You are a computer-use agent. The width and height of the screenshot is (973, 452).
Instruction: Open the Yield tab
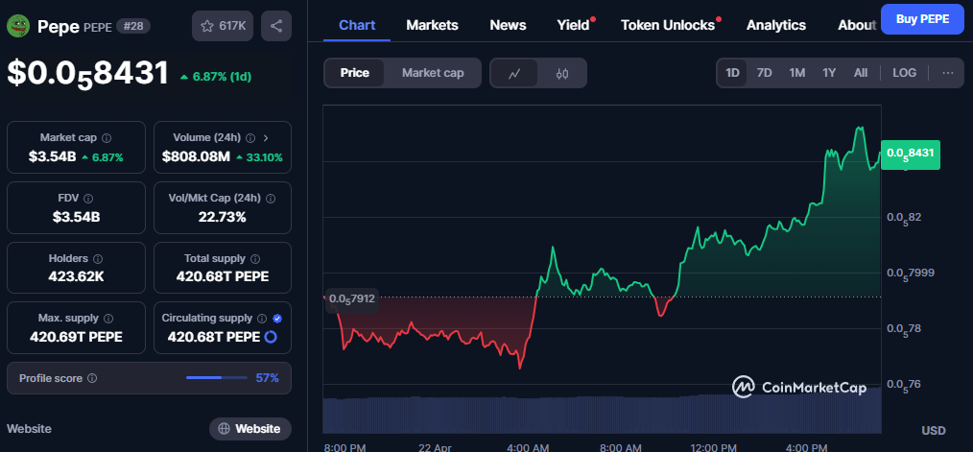pyautogui.click(x=574, y=26)
